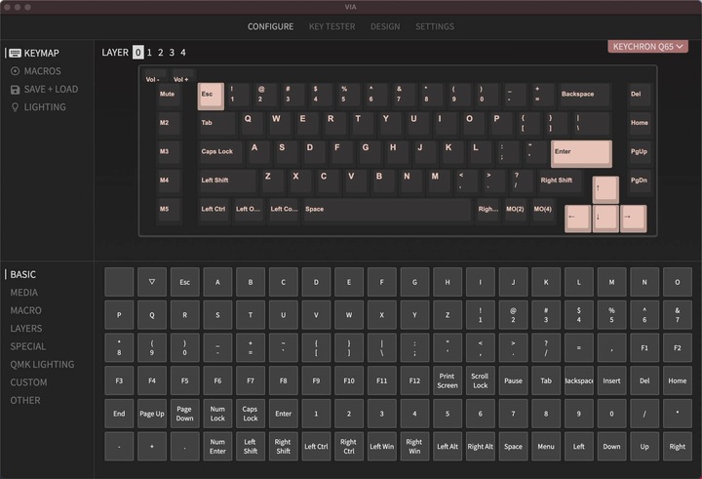Open Save + Load section
702x479 pixels.
[44, 89]
